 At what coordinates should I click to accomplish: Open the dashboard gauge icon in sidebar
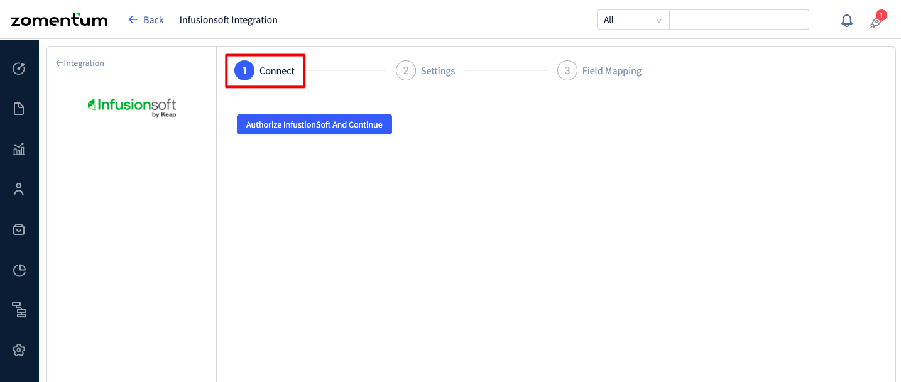(x=19, y=68)
